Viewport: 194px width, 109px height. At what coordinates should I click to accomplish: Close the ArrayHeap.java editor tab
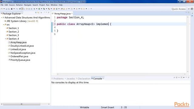pyautogui.click(x=72, y=13)
